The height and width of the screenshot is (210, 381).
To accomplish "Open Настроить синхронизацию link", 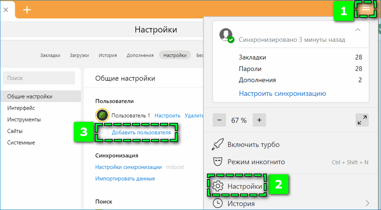I will coord(283,94).
